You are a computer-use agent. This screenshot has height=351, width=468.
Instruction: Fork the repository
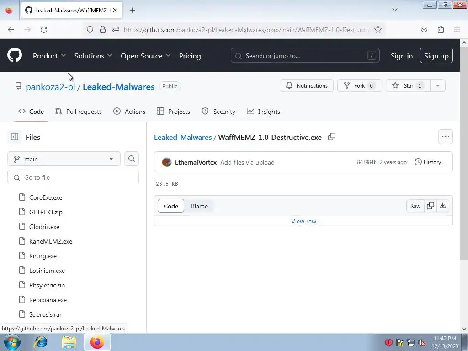[x=359, y=85]
